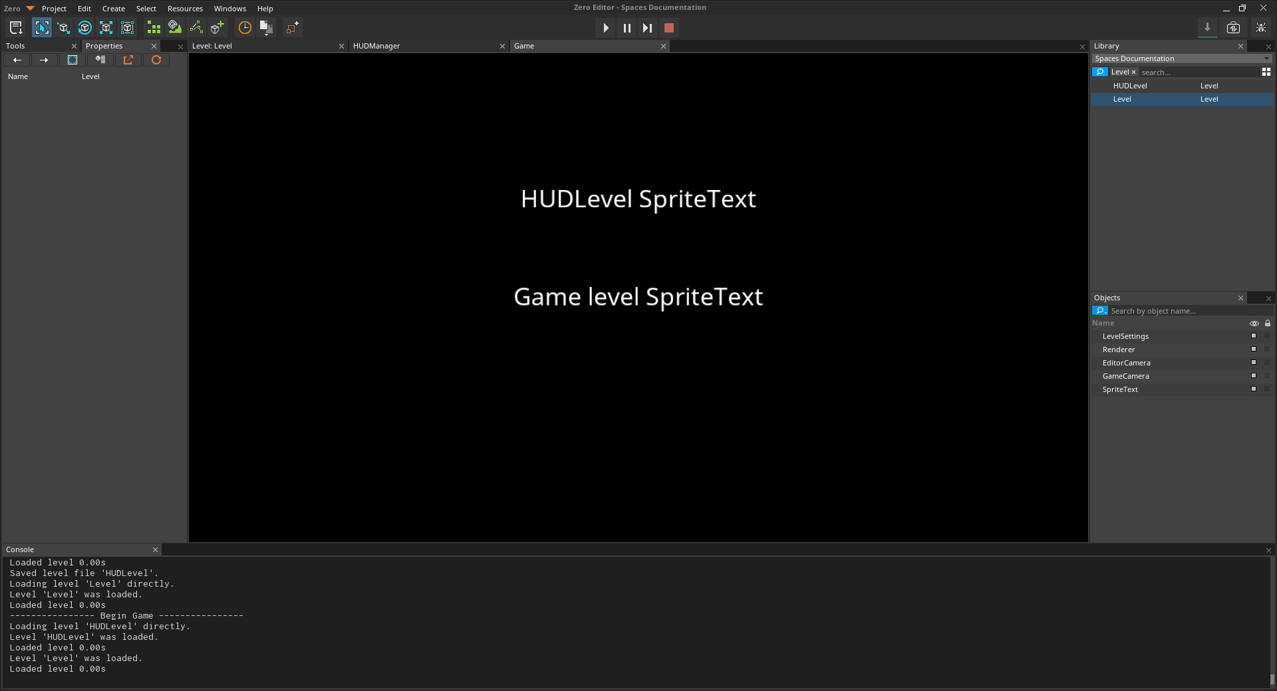The width and height of the screenshot is (1277, 691).
Task: Open the Spaces Documentation library dropdown
Action: coord(1182,58)
